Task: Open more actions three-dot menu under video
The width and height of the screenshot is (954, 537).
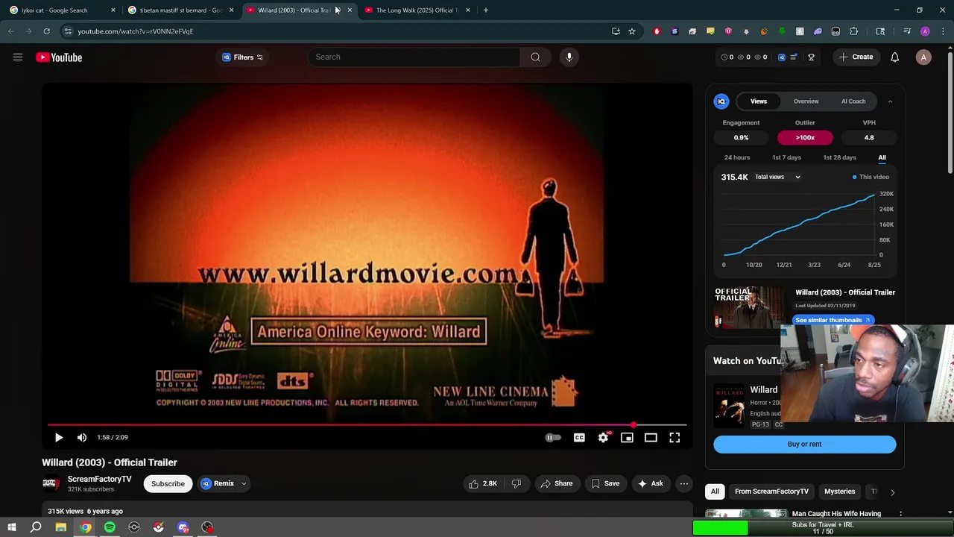Action: pos(683,483)
